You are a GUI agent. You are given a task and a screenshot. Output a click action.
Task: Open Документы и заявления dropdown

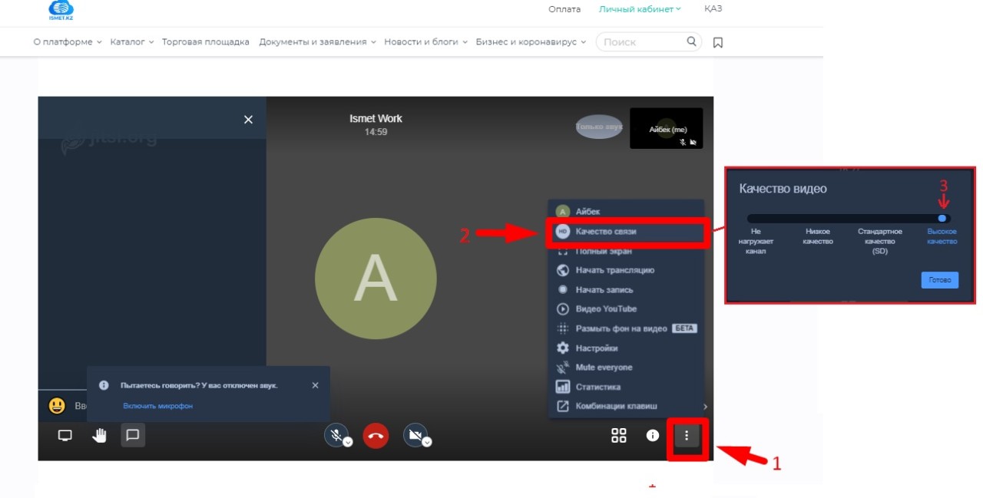317,42
